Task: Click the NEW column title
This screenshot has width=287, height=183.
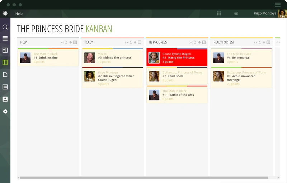Action: (x=23, y=42)
